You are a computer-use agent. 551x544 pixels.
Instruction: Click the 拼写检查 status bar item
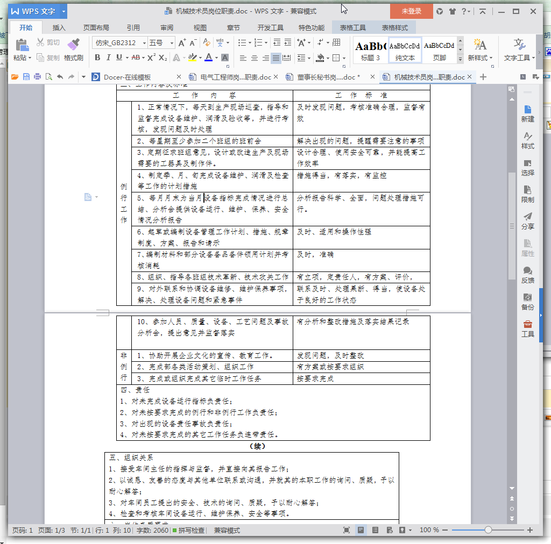pos(189,530)
